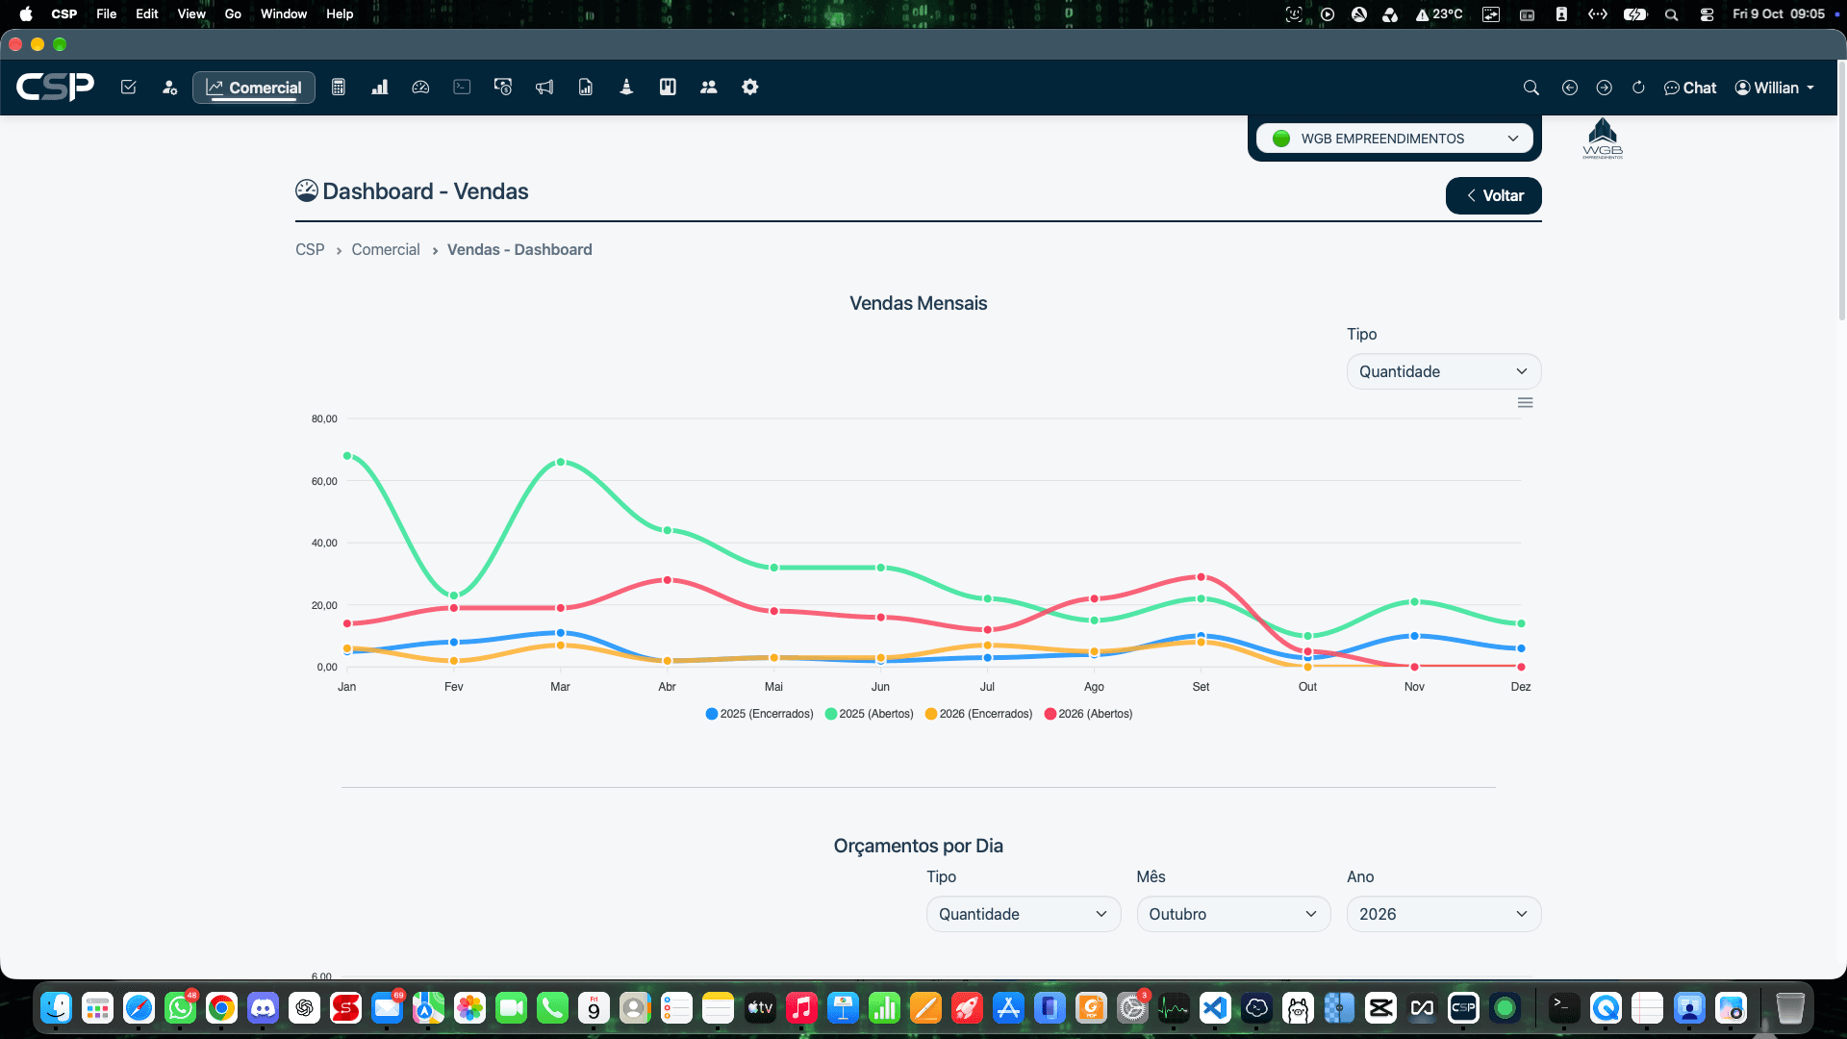Follow the CSP breadcrumb link
The width and height of the screenshot is (1847, 1039).
pyautogui.click(x=310, y=249)
